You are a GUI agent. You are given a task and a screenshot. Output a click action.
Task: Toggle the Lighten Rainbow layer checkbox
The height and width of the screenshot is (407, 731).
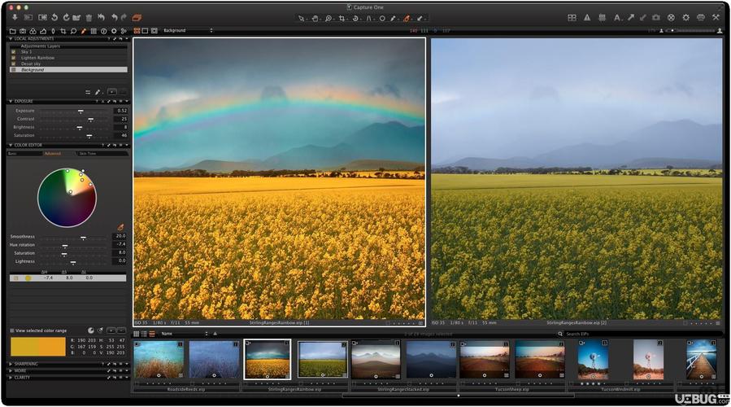[x=14, y=58]
